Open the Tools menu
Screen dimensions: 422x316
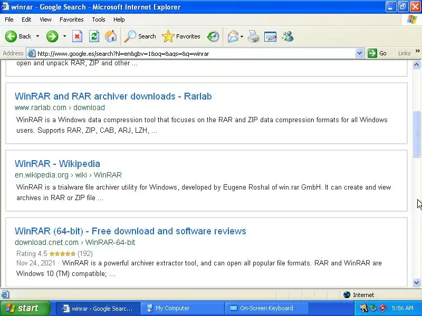pyautogui.click(x=99, y=19)
